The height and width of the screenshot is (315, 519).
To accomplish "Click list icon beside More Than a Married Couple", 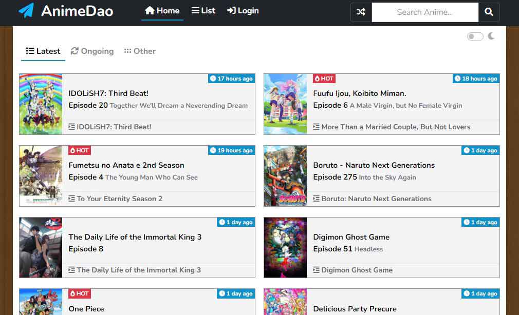I will coord(316,127).
